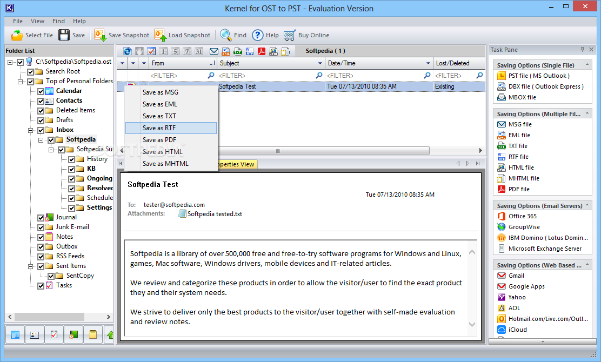
Task: Toggle the Junk E-mail checkbox
Action: click(x=41, y=227)
